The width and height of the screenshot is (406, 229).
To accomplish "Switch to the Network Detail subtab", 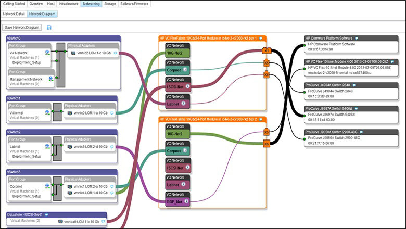I will [x=15, y=14].
